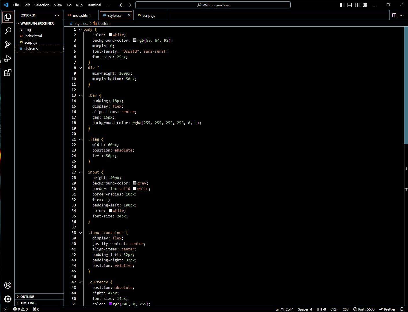Change language mode CSS in status bar

pyautogui.click(x=346, y=309)
